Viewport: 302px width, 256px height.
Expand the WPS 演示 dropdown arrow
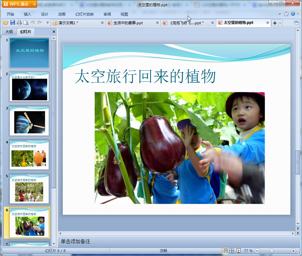(x=34, y=4)
